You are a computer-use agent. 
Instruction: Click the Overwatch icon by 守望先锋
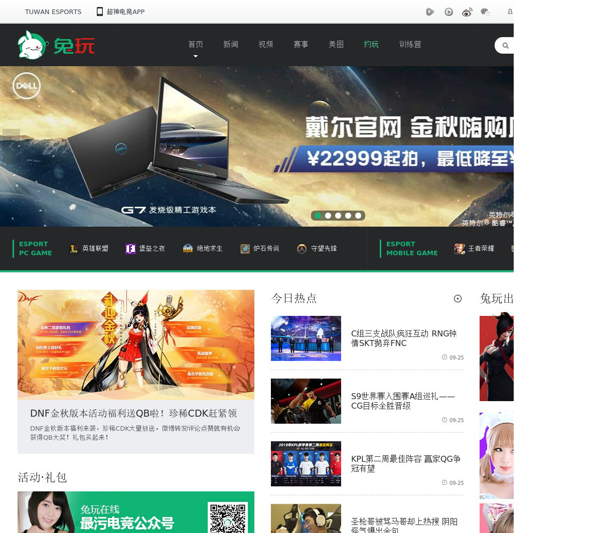302,249
